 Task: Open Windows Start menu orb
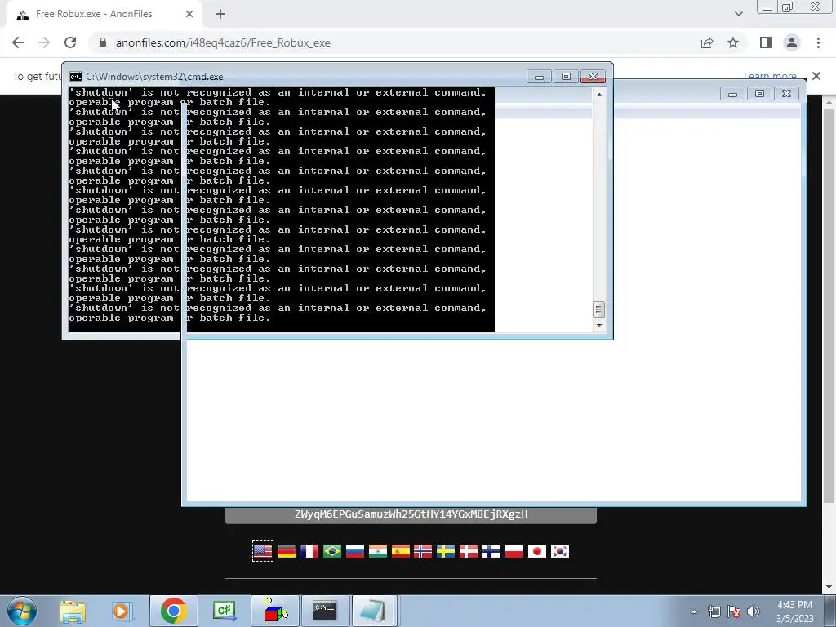coord(22,611)
